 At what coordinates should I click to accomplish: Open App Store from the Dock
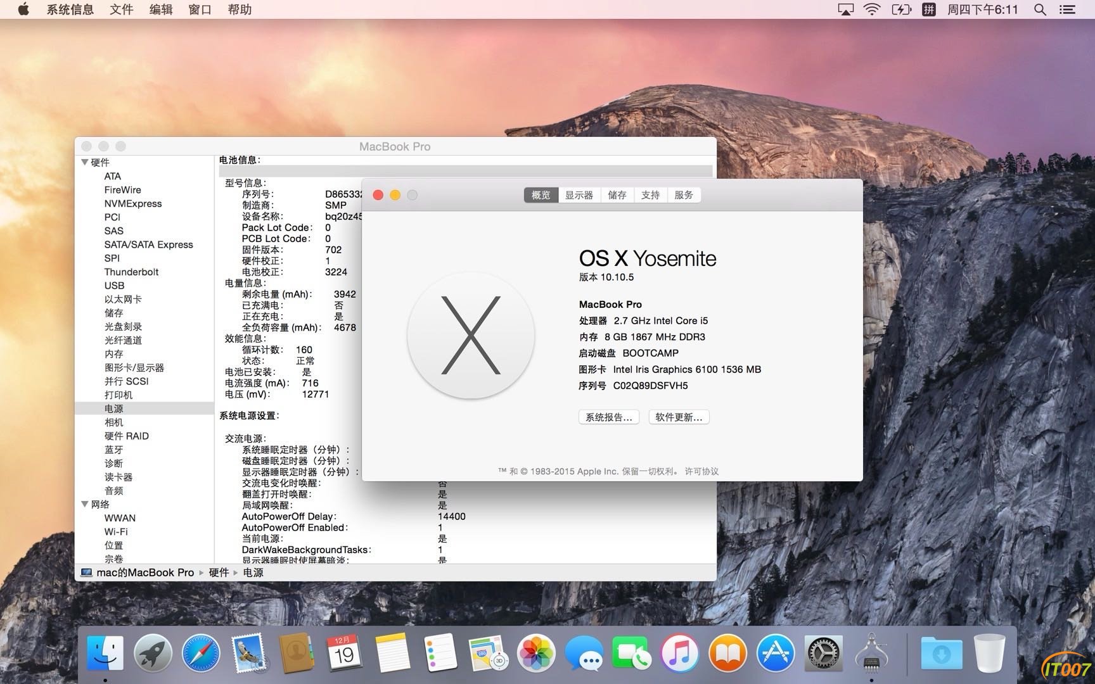click(x=775, y=652)
